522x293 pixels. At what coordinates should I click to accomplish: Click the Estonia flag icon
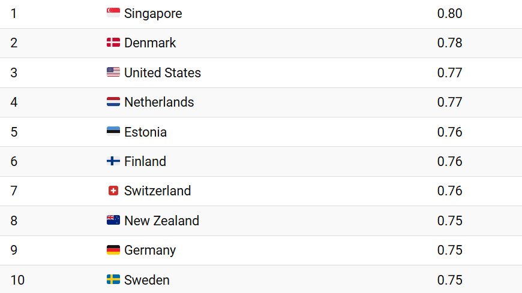(113, 132)
